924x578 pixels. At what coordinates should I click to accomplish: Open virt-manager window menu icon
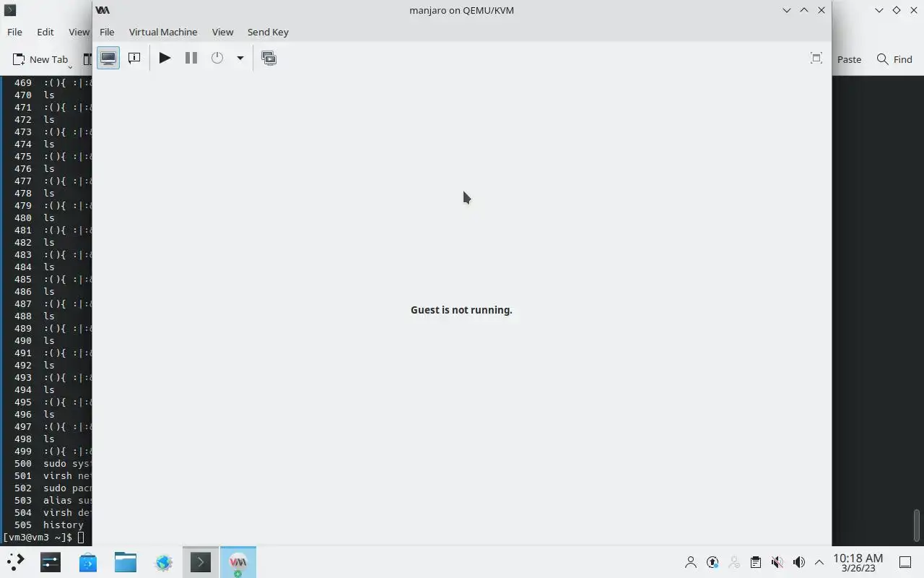click(103, 10)
